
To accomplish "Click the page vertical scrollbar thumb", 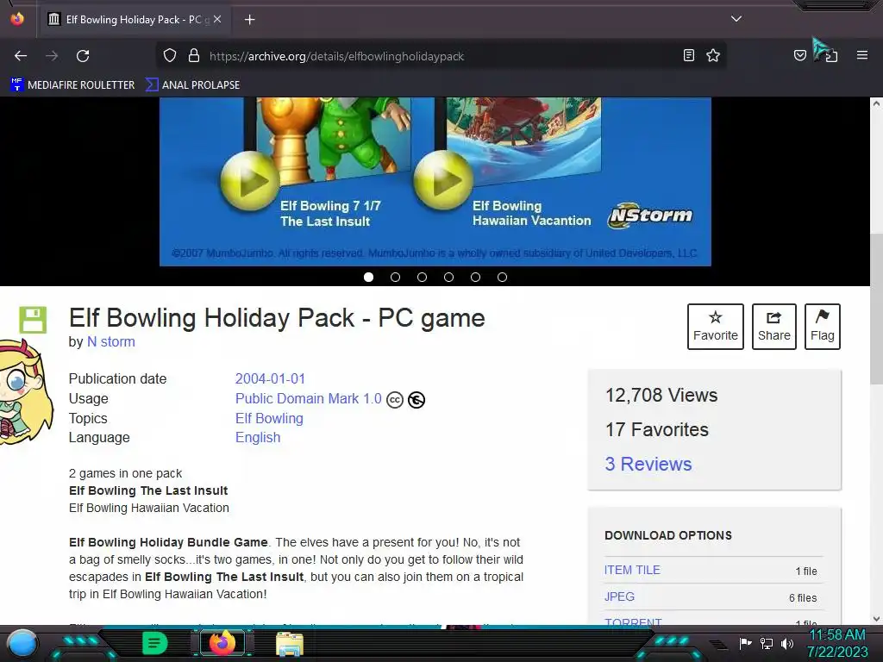I will coord(876,309).
